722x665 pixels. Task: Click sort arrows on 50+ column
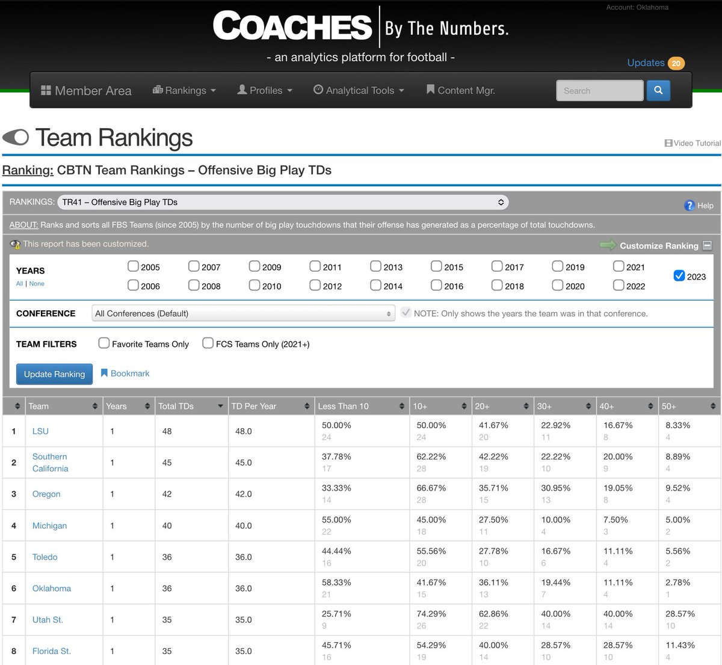click(713, 406)
